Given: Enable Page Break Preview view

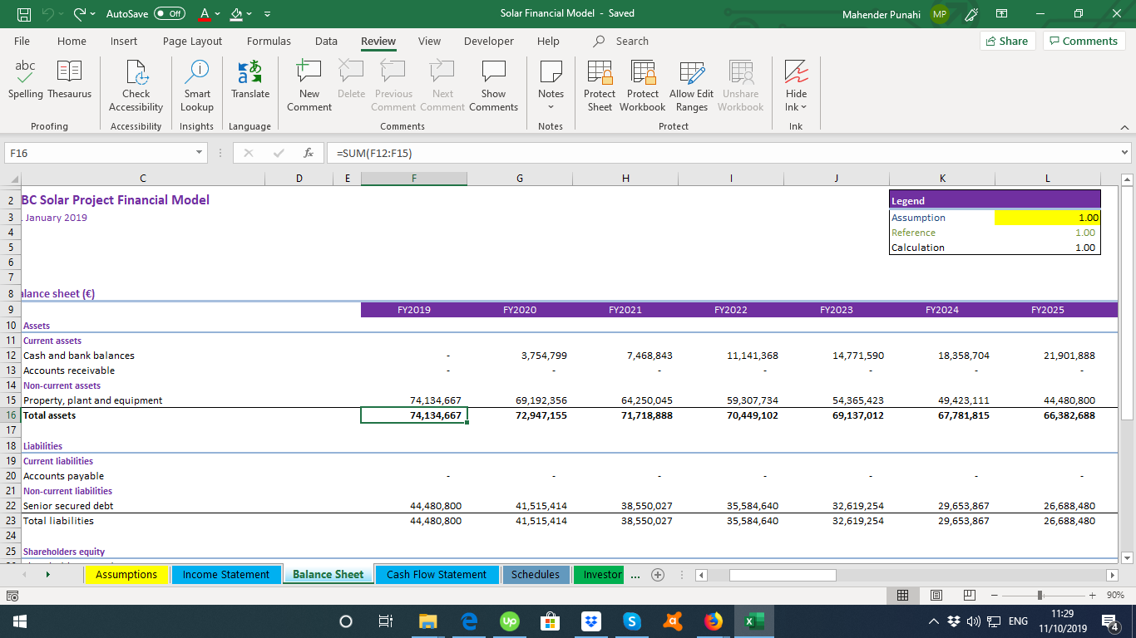Looking at the screenshot, I should 970,594.
